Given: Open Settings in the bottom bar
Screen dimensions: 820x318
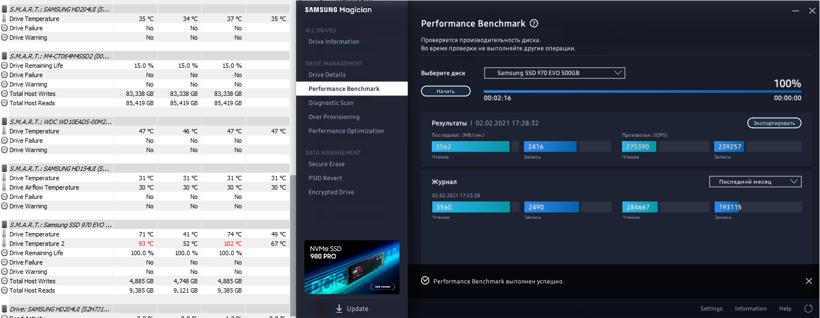Looking at the screenshot, I should pyautogui.click(x=711, y=309).
